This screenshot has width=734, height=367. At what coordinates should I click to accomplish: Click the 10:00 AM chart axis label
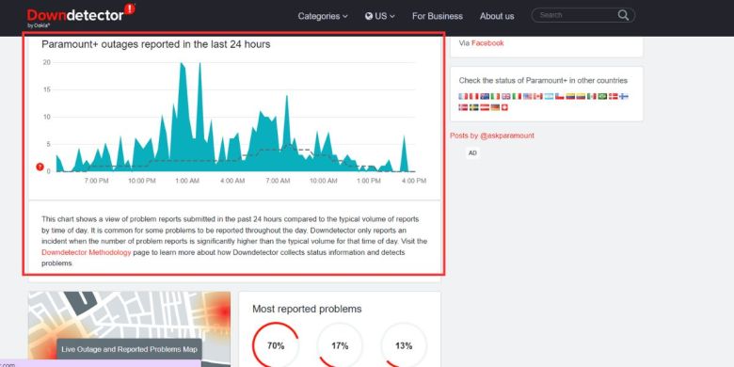(324, 181)
